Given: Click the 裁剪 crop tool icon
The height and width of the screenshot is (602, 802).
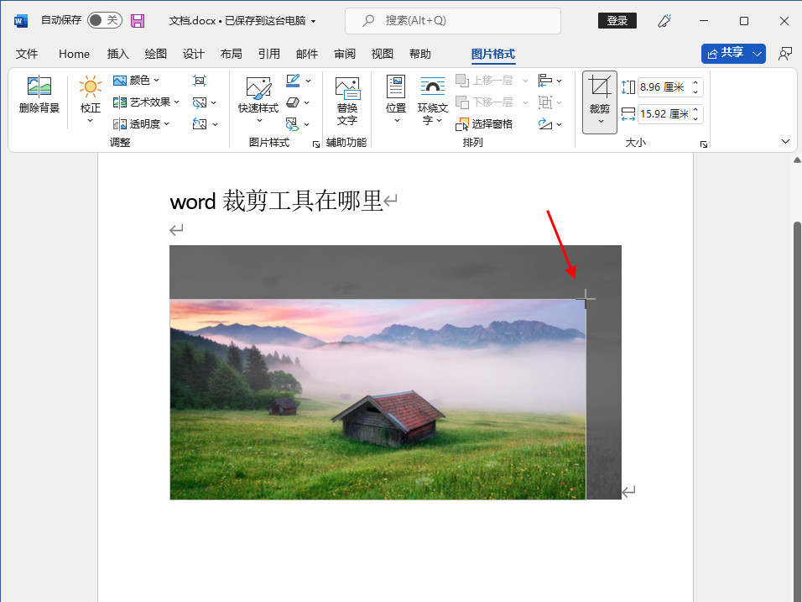Looking at the screenshot, I should point(600,86).
